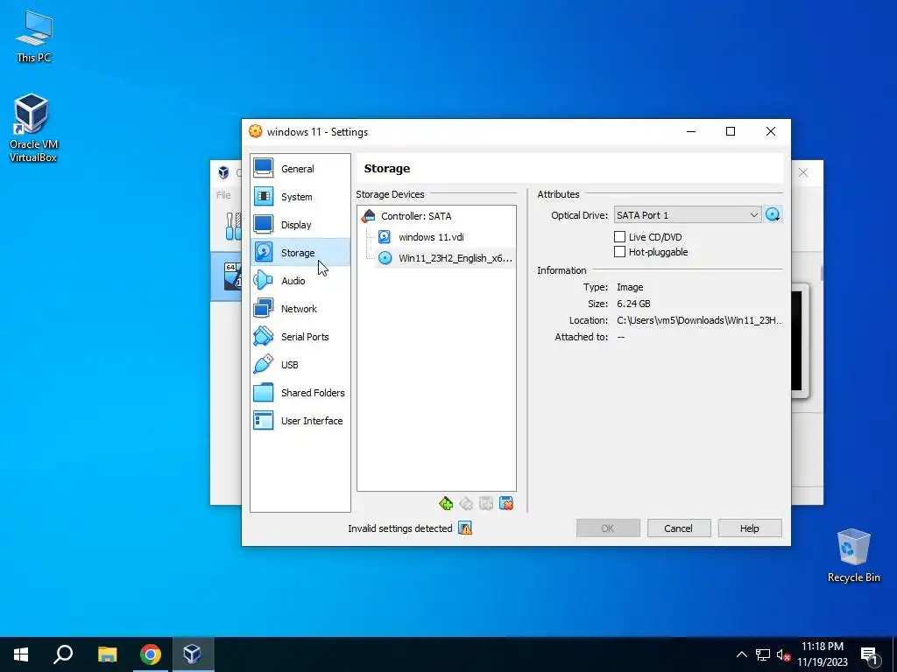
Task: Minimize the windows 11 - Settings dialog
Action: coord(691,131)
